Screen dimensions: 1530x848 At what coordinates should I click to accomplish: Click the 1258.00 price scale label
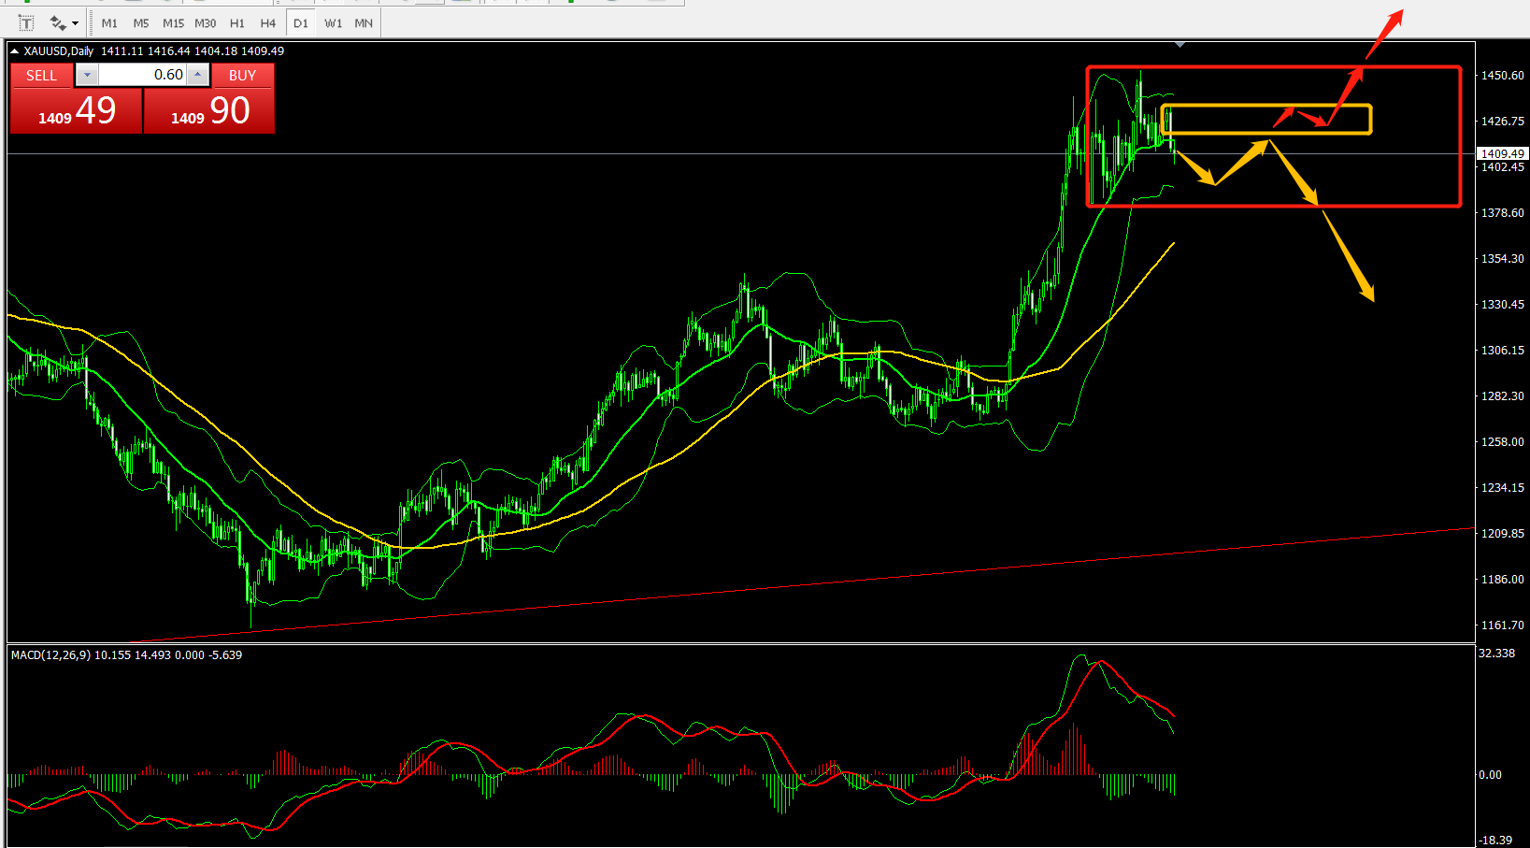click(1502, 442)
